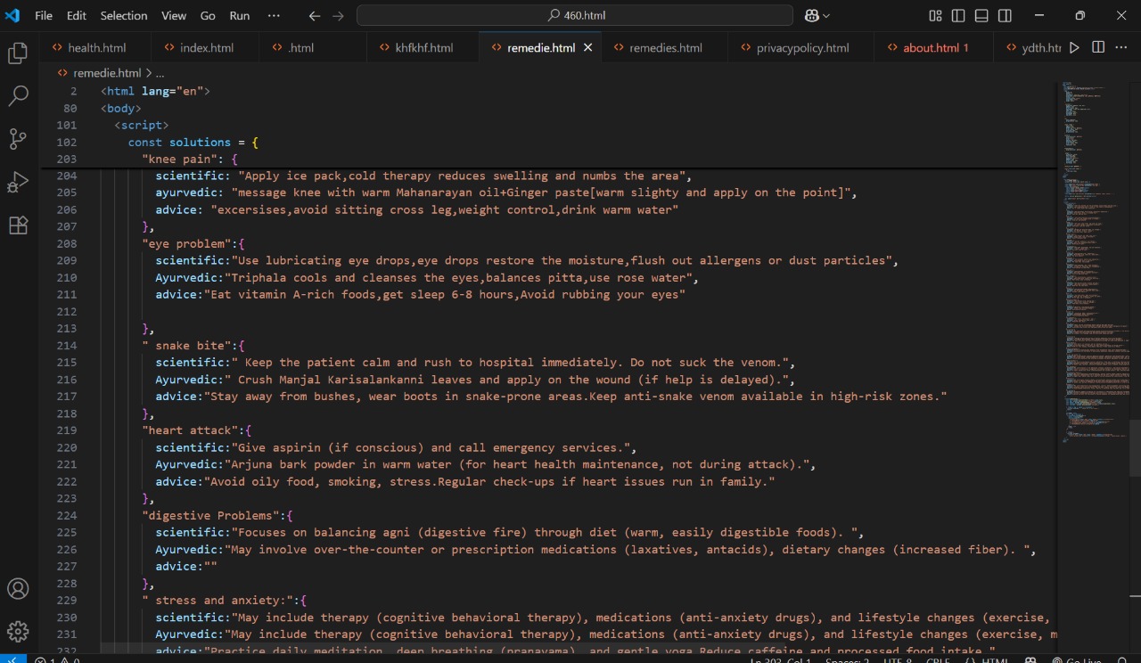Switch to the about.html tab
1141x663 pixels.
pyautogui.click(x=935, y=48)
